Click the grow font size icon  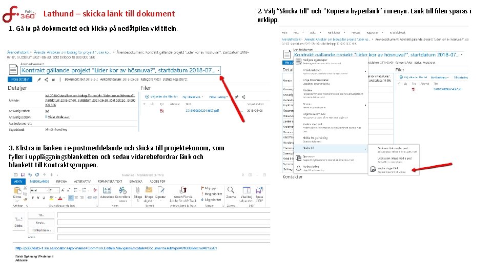[63, 190]
